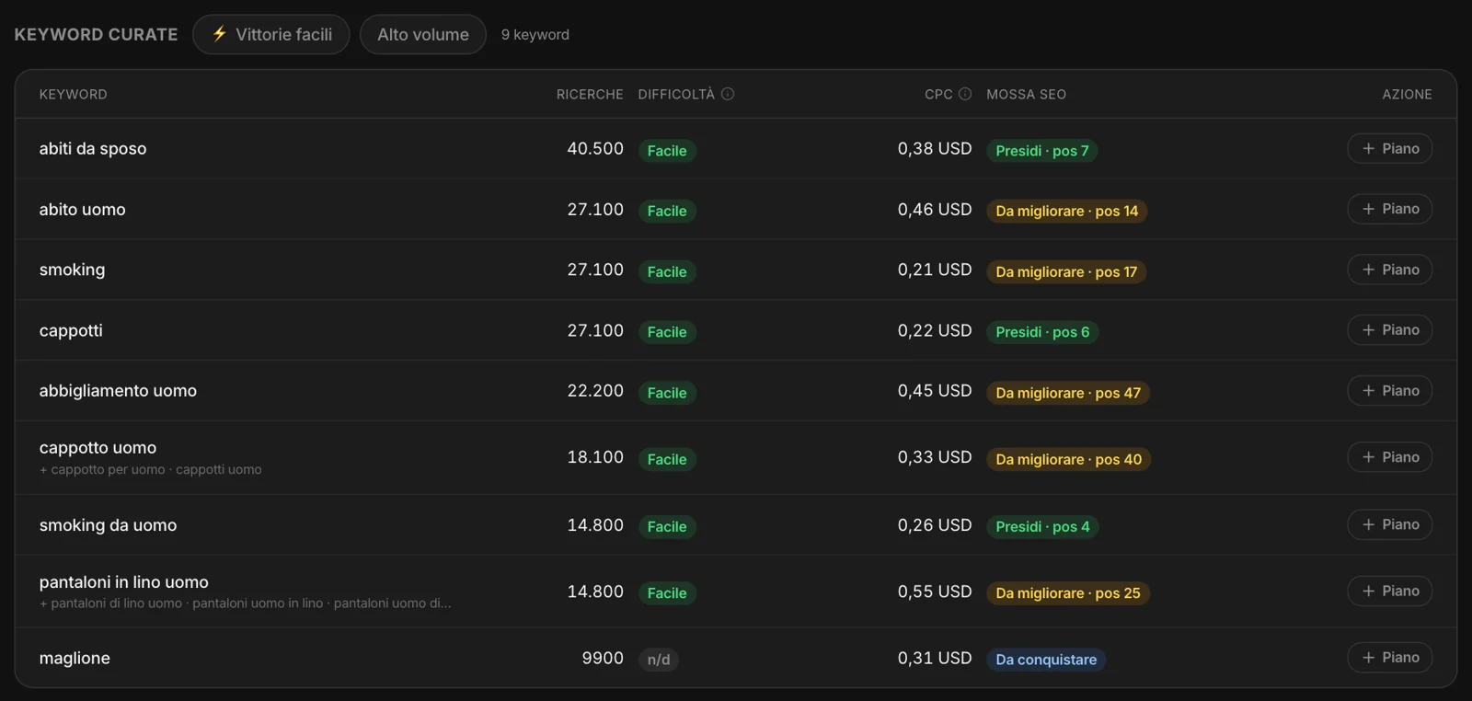The image size is (1472, 701).
Task: Click the Presidi pos 6 badge
Action: 1042,332
